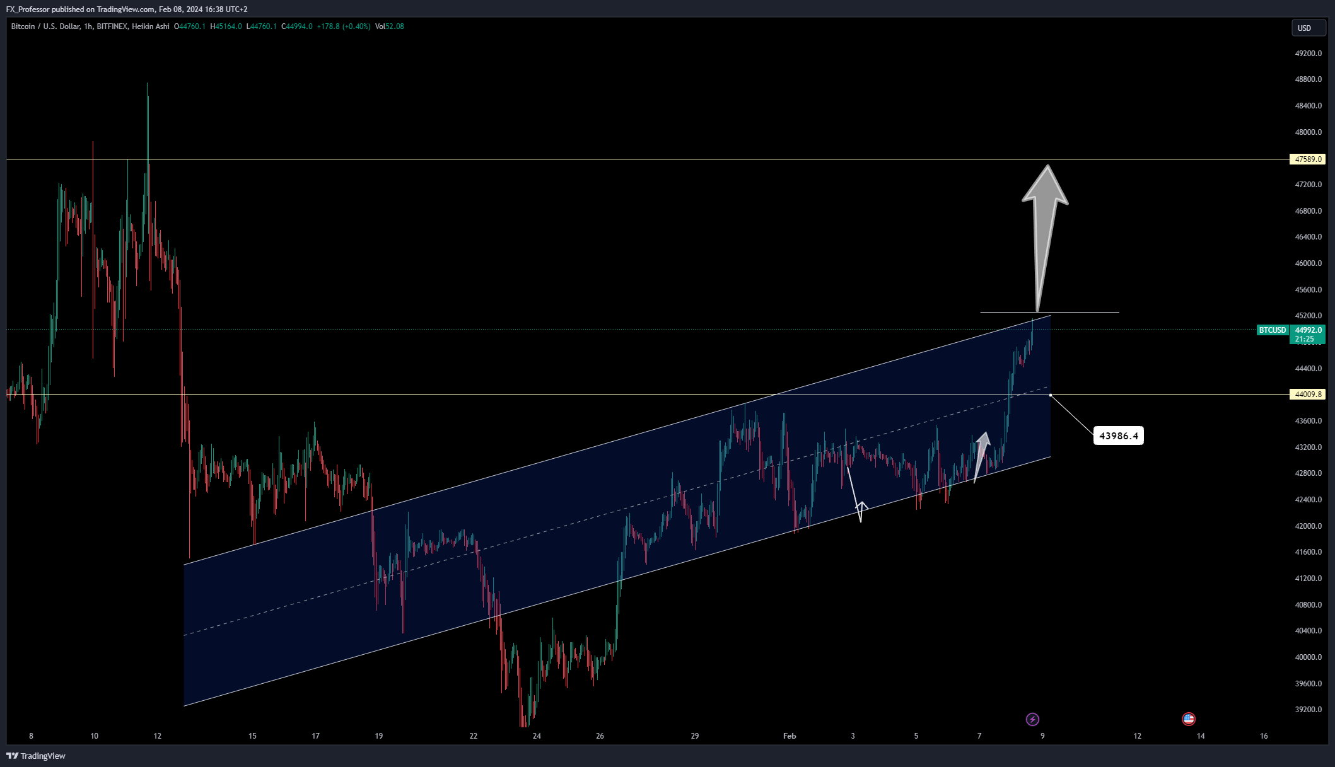Screen dimensions: 1335x767
Task: Click the BTCUSD symbol price tag
Action: [1272, 330]
